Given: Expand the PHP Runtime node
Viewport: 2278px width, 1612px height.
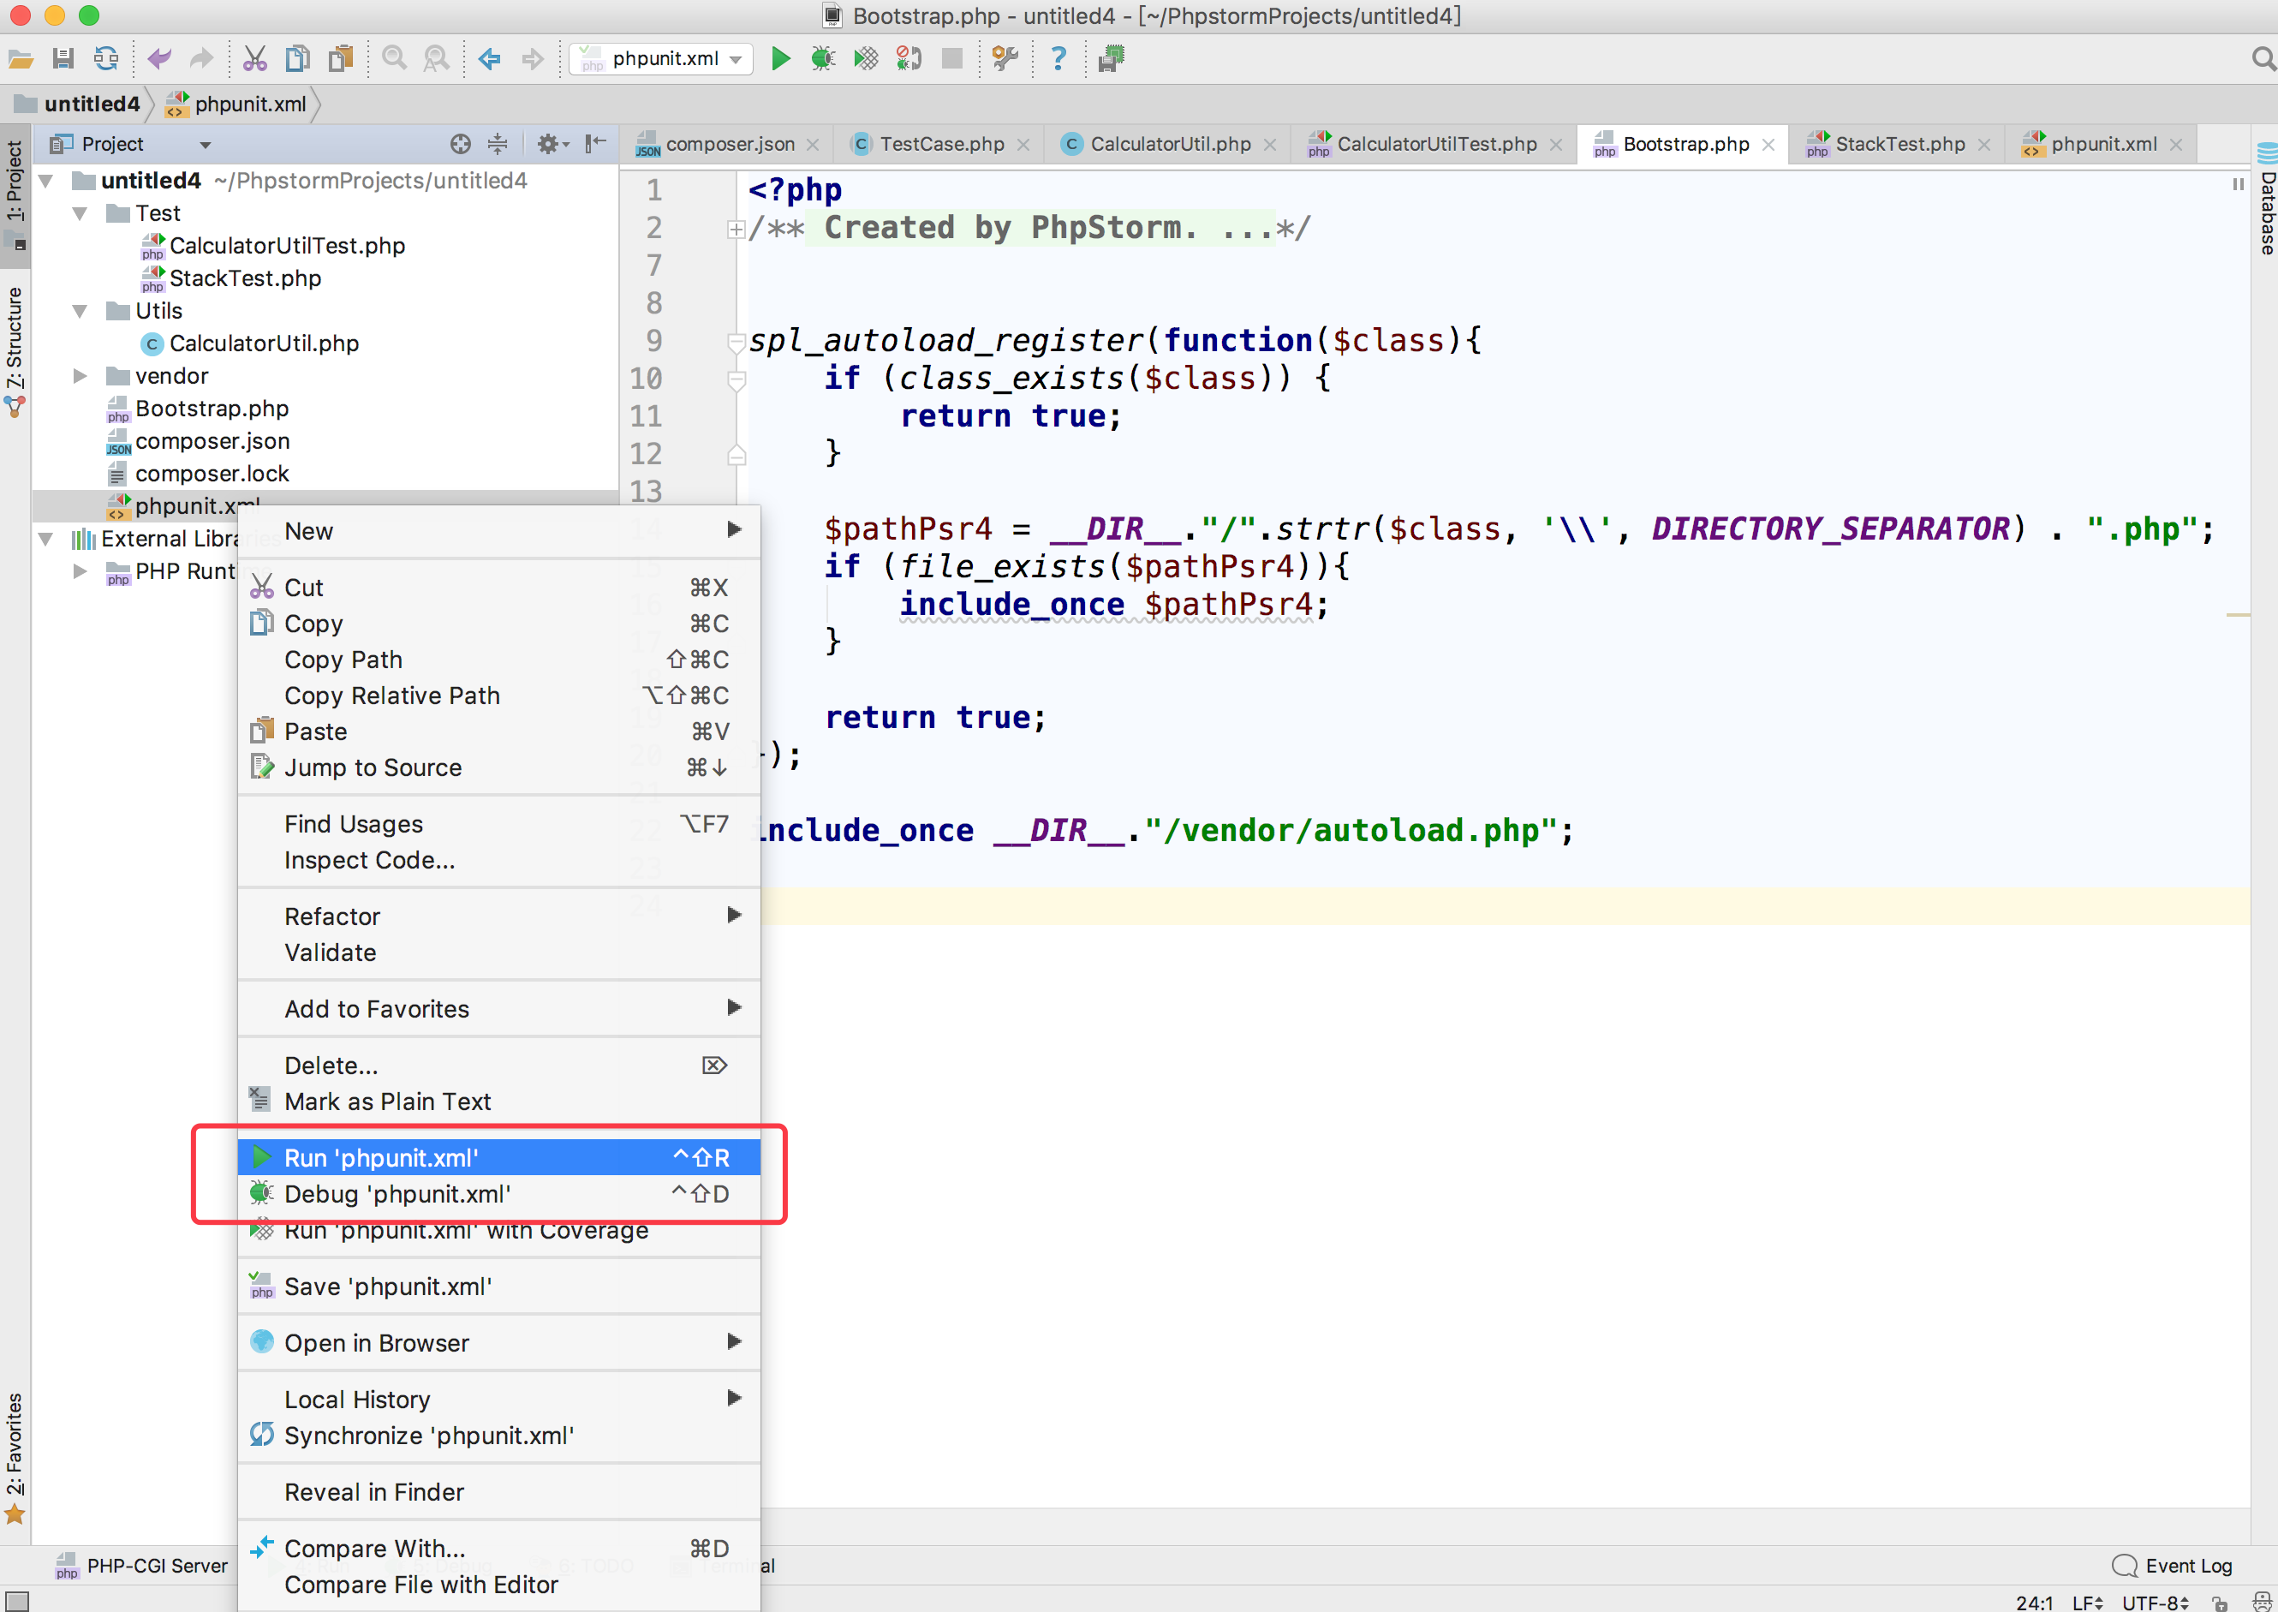Looking at the screenshot, I should (x=80, y=572).
